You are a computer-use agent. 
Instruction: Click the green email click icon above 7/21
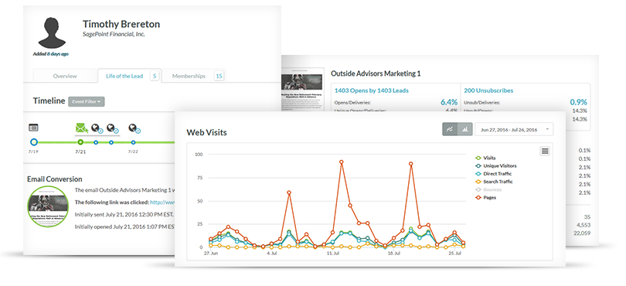(x=82, y=128)
